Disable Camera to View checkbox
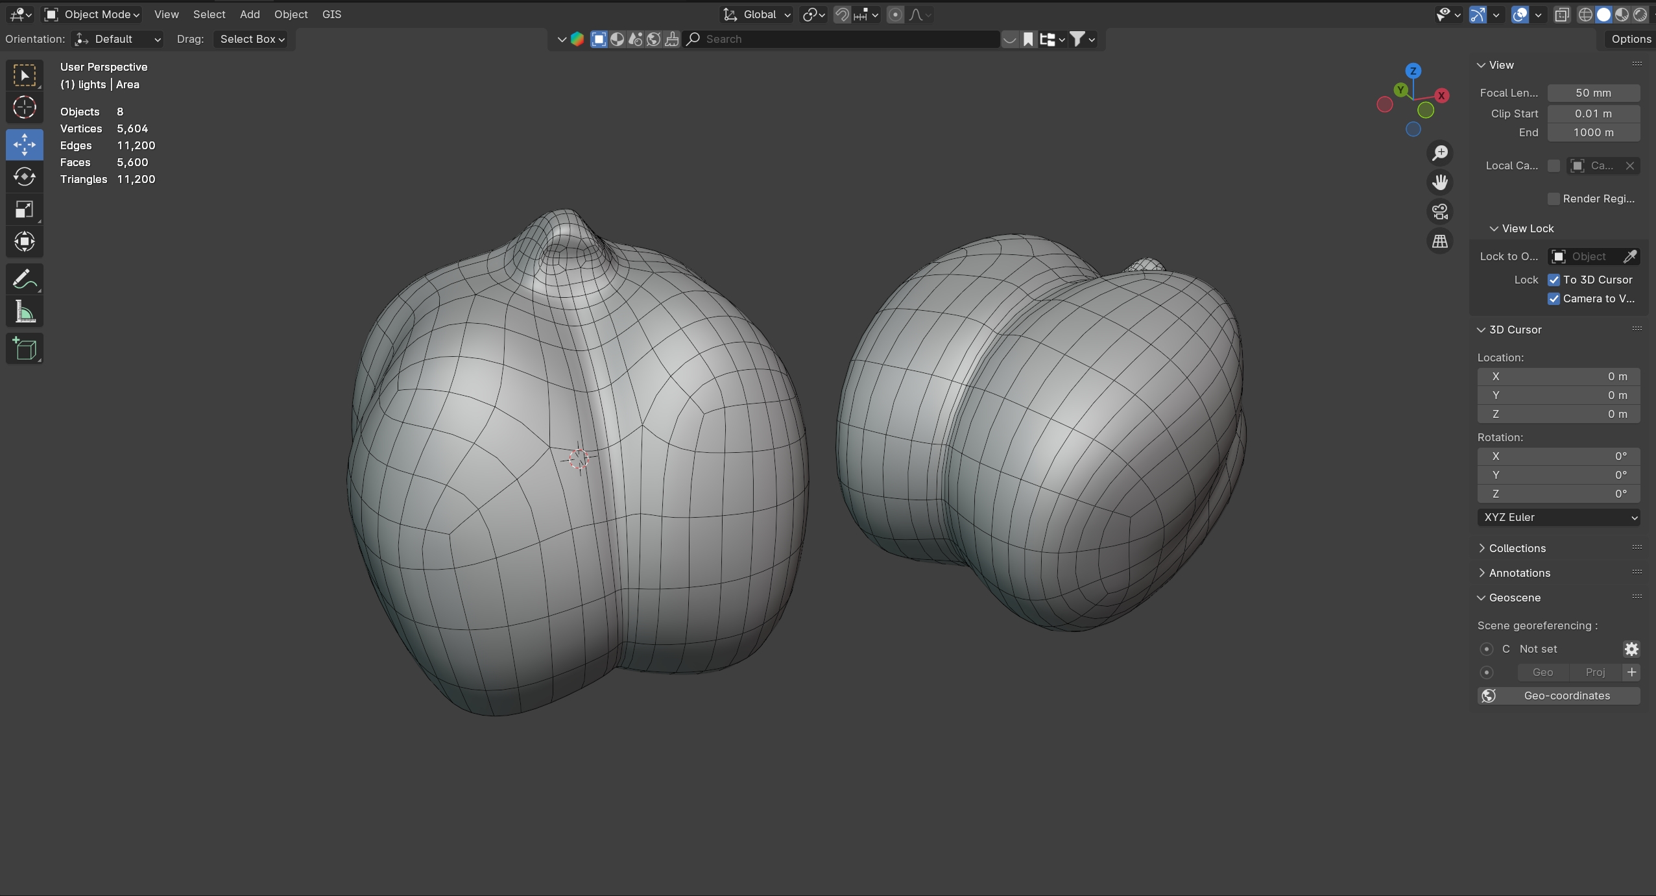 pos(1554,298)
